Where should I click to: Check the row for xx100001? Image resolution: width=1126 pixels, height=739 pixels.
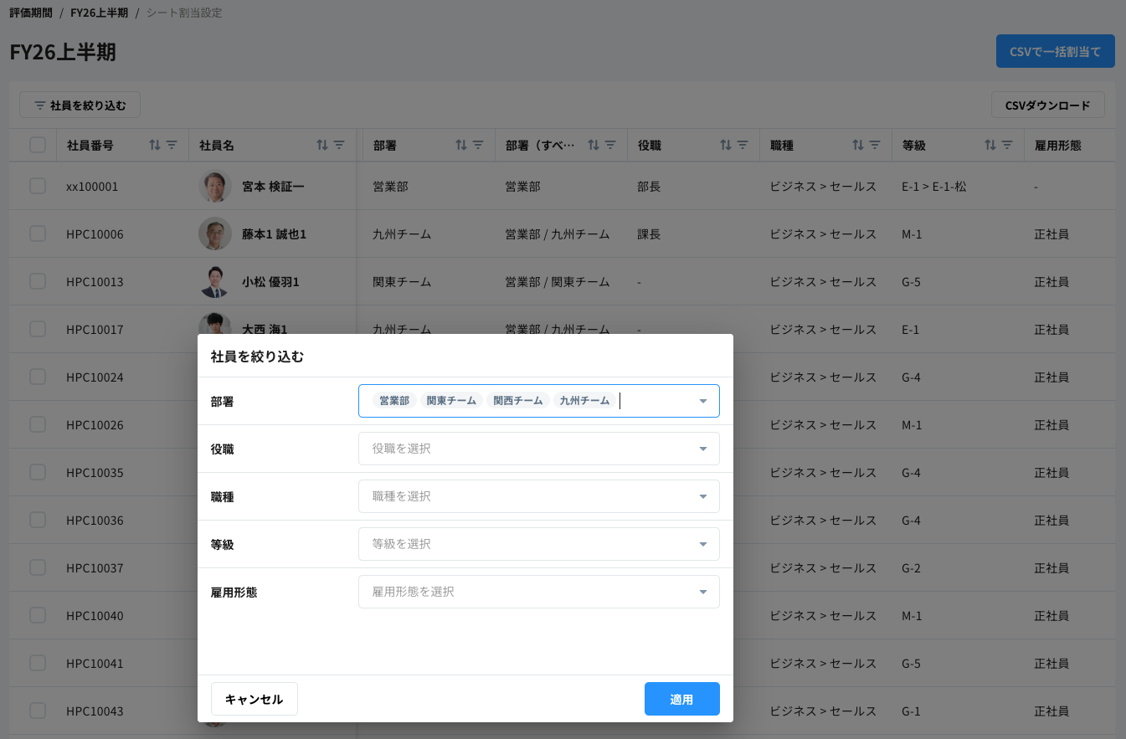38,186
